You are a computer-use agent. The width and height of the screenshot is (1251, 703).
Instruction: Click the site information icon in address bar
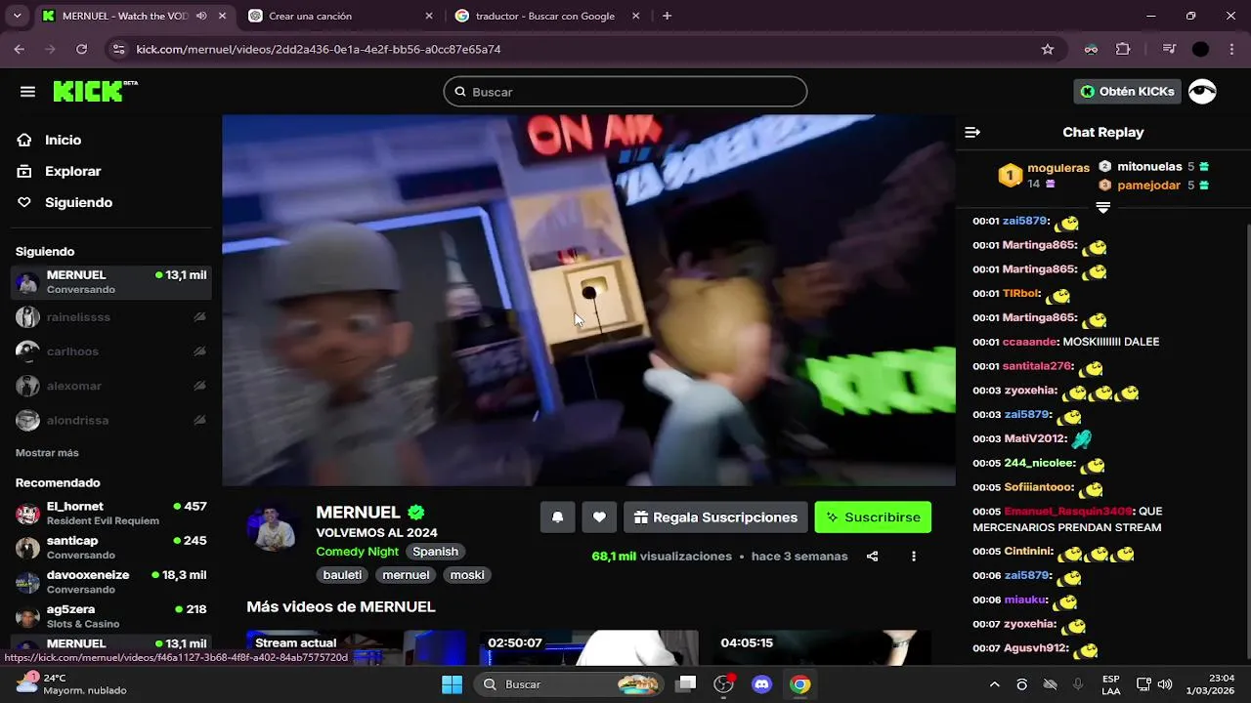pos(118,49)
